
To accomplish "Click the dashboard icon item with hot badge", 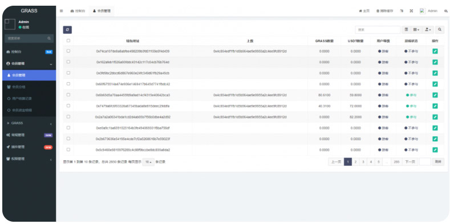I will point(29,52).
